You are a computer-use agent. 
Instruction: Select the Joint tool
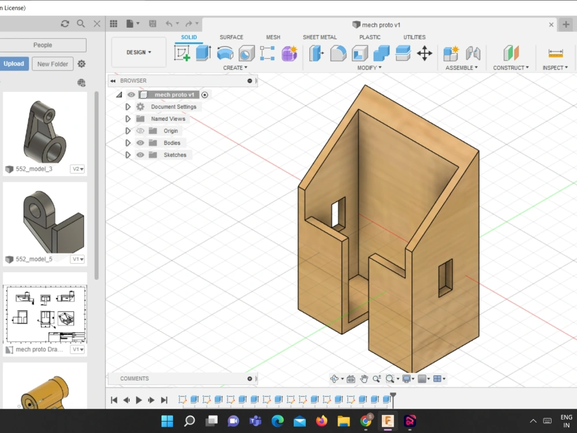pos(473,53)
